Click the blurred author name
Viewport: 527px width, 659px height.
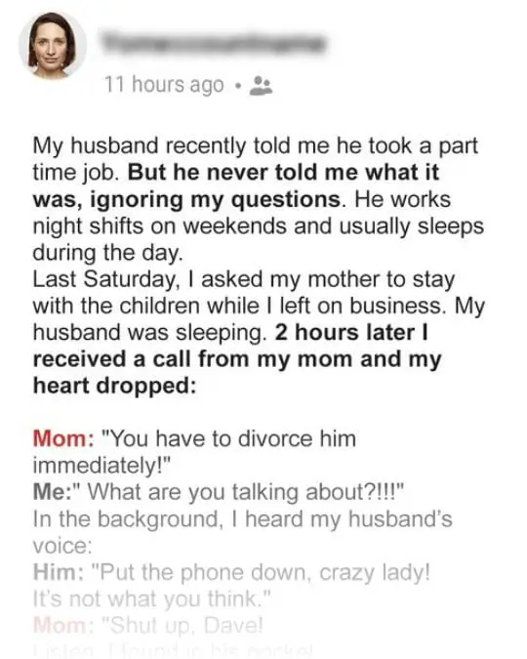click(x=213, y=42)
